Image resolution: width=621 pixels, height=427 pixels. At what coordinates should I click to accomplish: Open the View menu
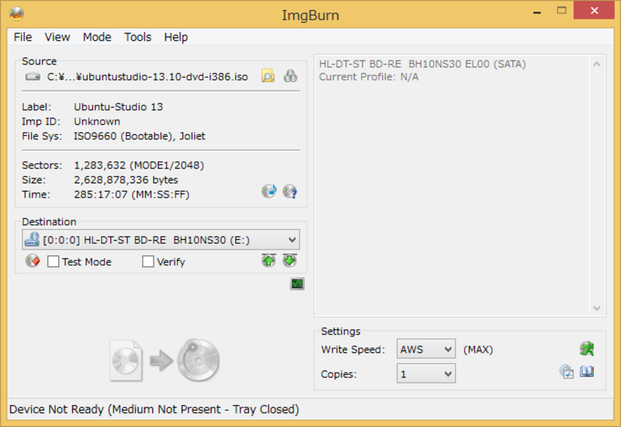(57, 37)
